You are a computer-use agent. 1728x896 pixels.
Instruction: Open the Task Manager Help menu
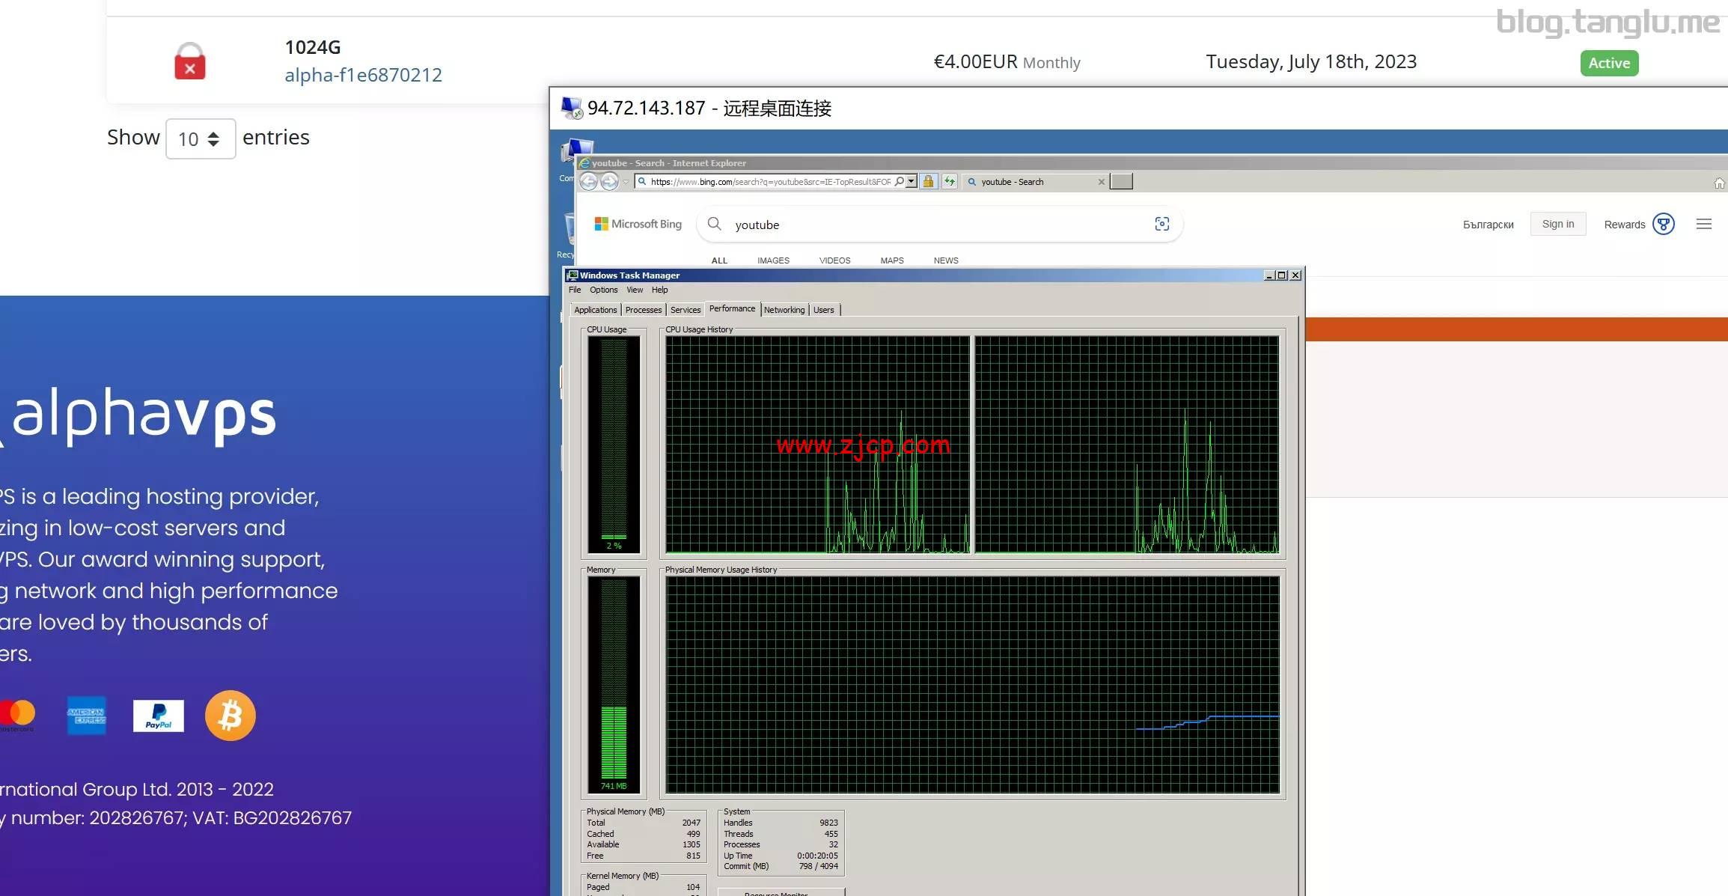click(x=659, y=290)
